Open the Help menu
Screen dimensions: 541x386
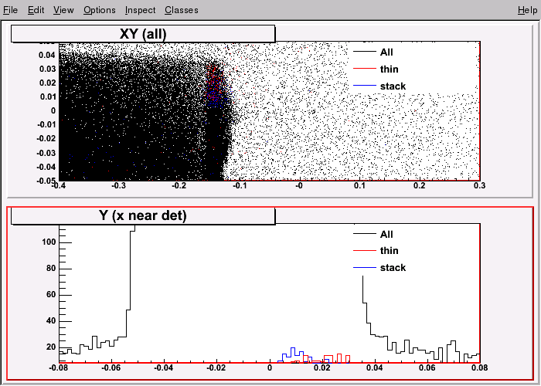click(x=528, y=10)
